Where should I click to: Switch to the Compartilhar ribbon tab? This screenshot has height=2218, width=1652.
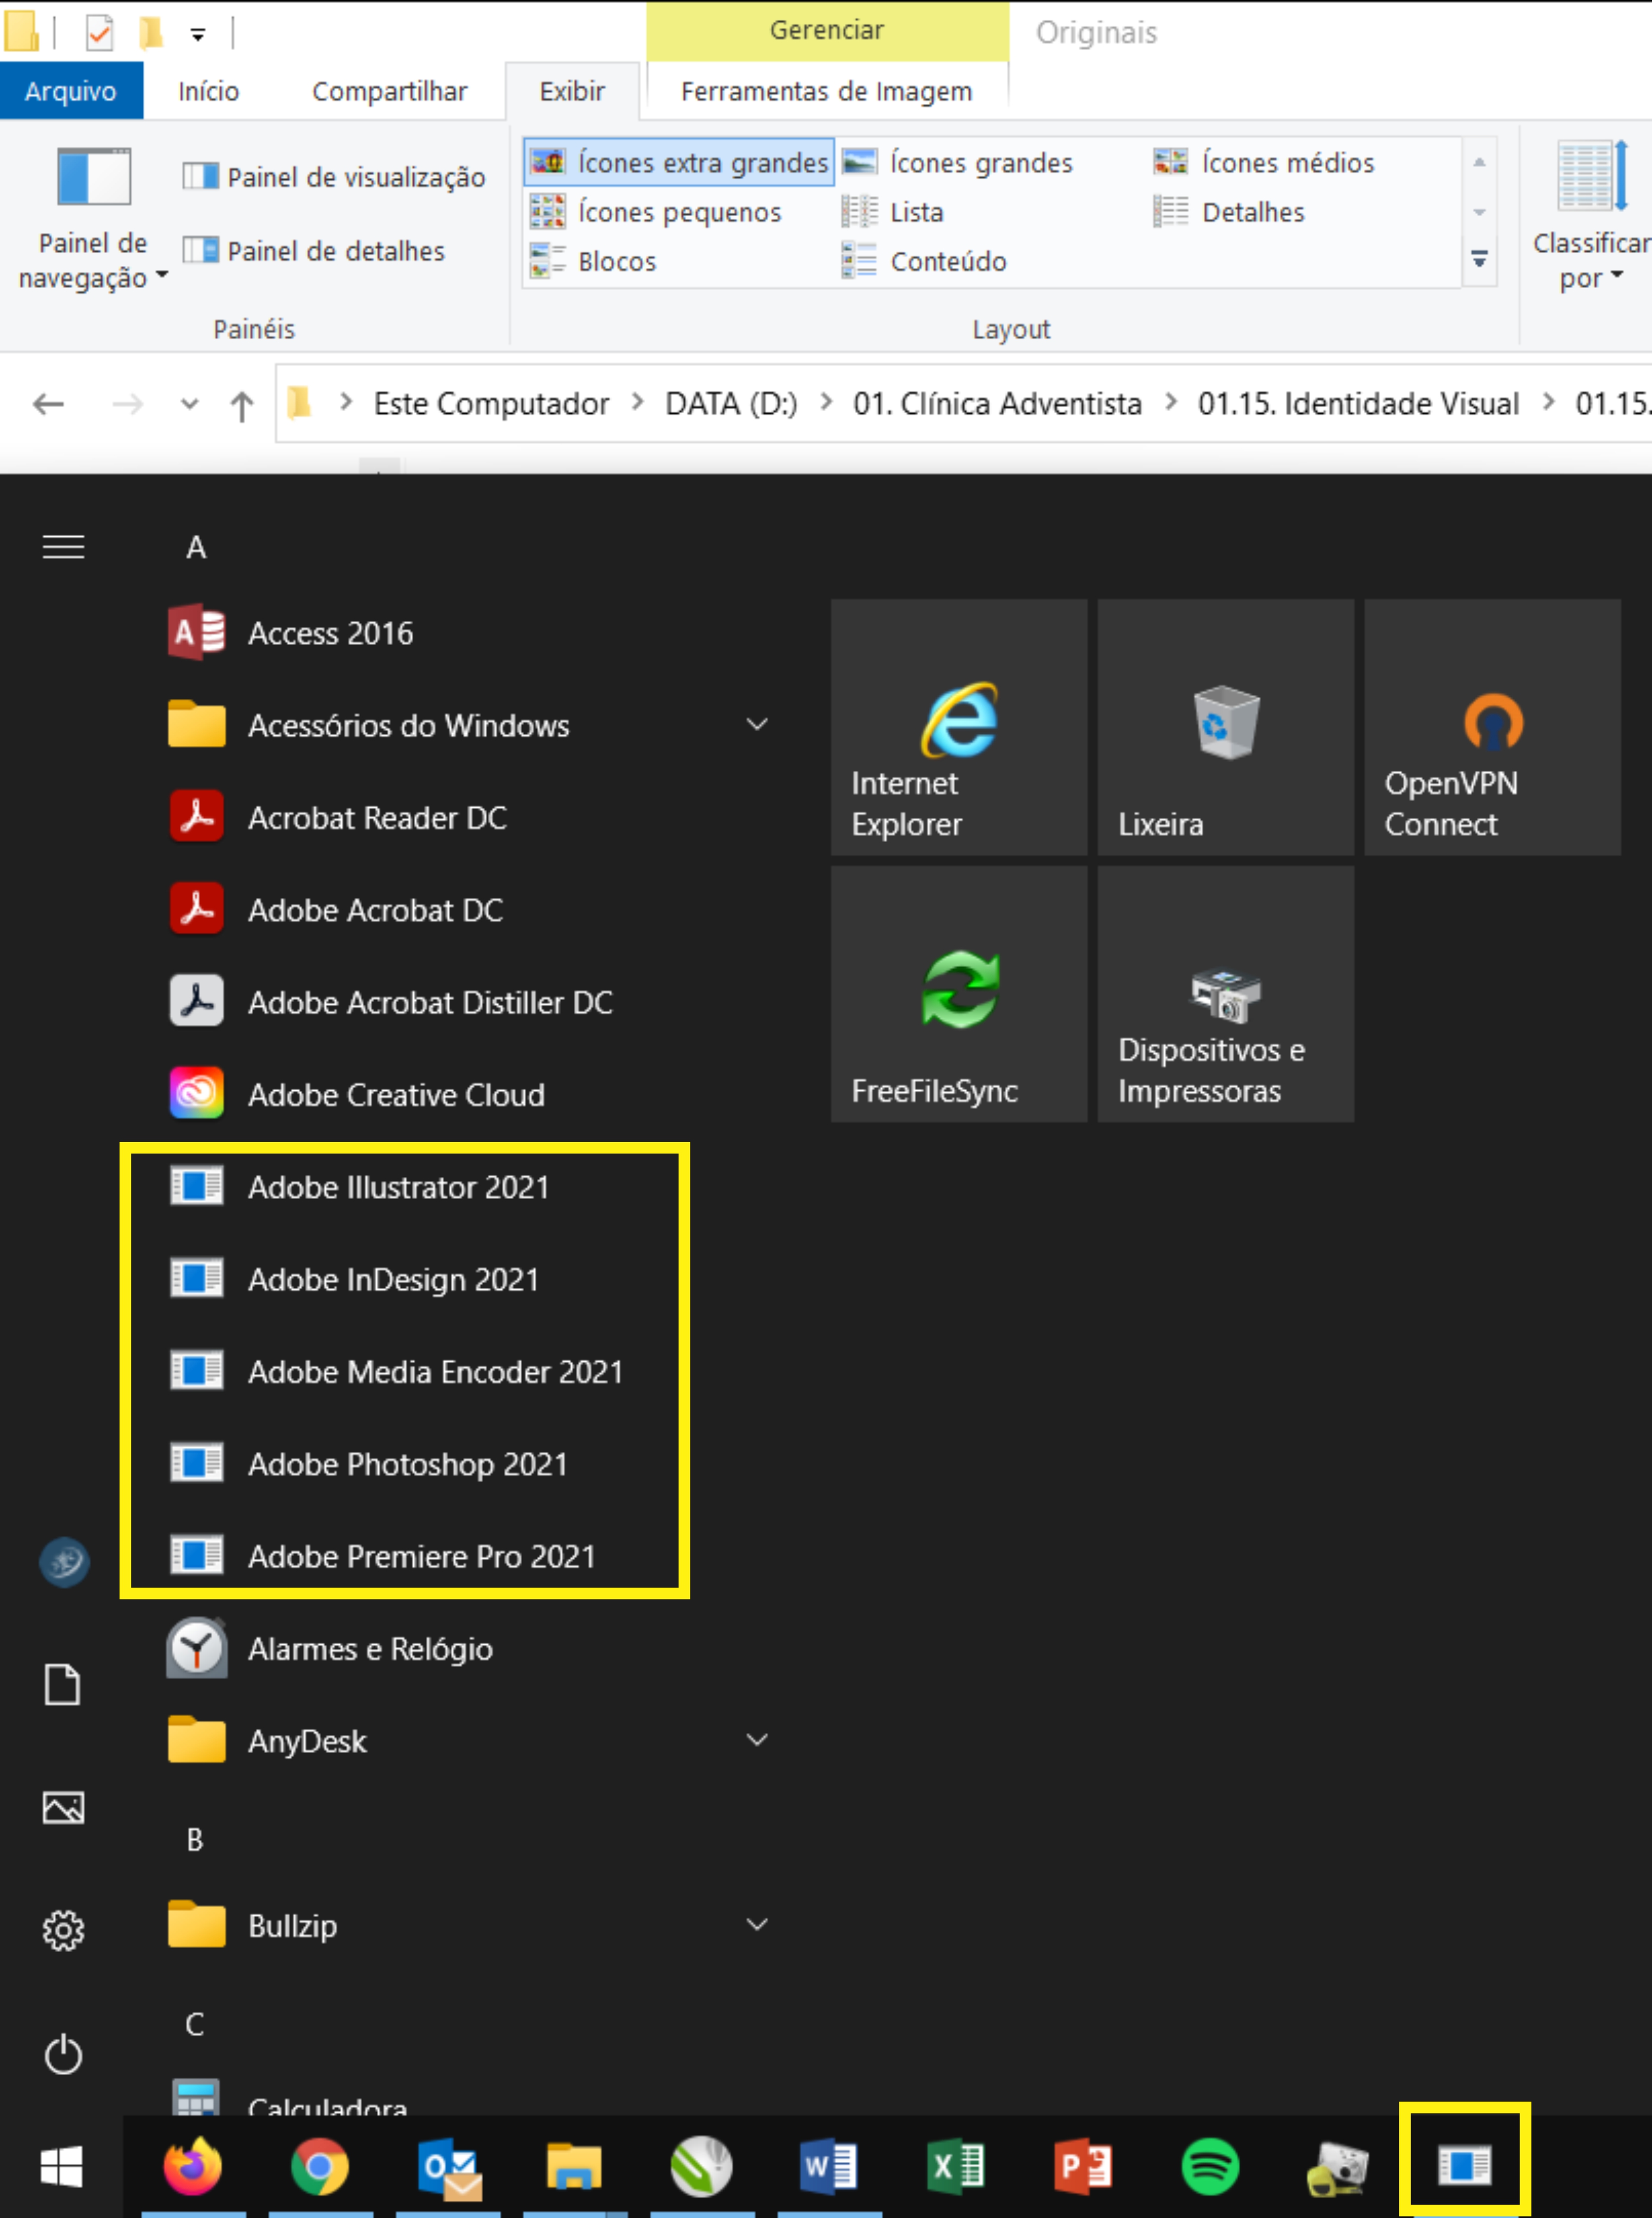point(389,91)
